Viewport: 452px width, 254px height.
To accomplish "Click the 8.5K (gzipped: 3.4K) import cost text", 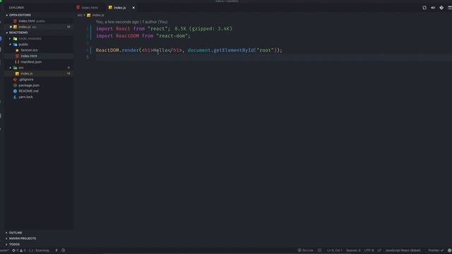I will pyautogui.click(x=203, y=29).
